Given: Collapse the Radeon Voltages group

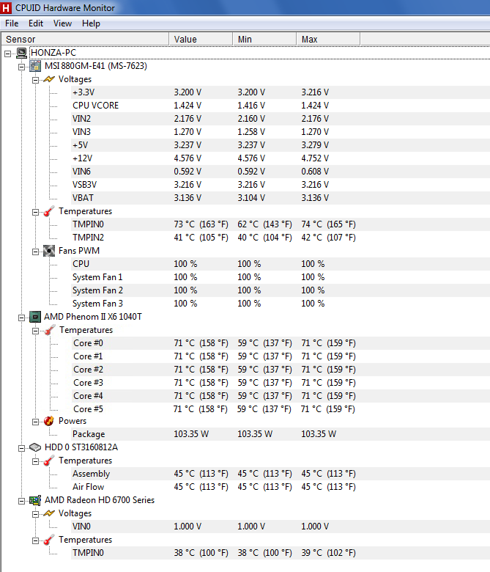Looking at the screenshot, I should point(35,514).
